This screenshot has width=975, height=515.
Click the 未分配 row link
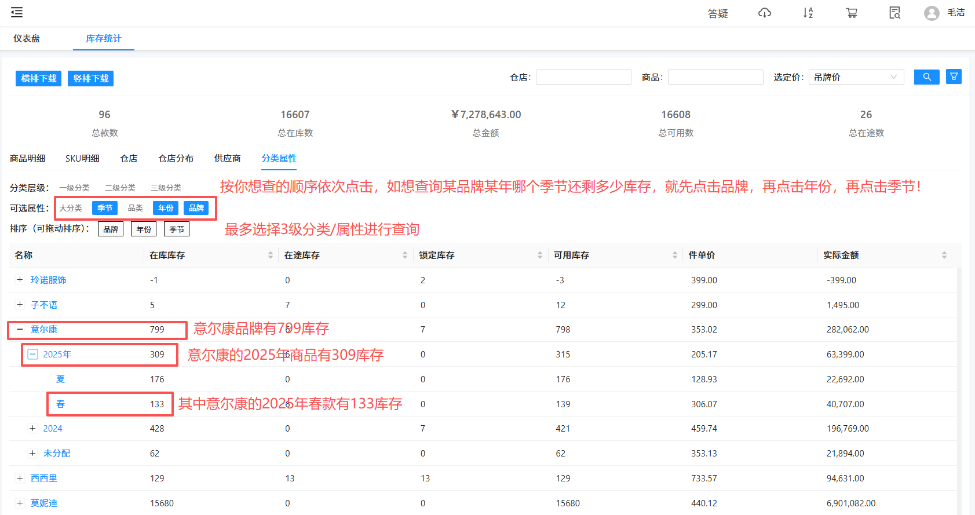(57, 453)
